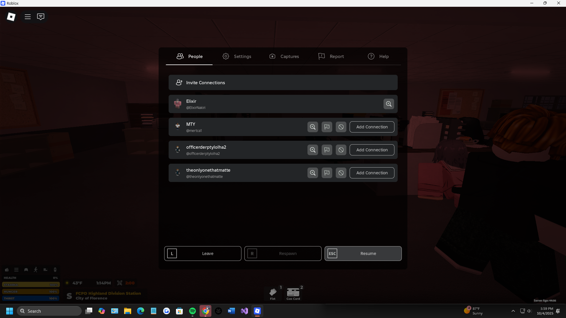Viewport: 566px width, 318px height.
Task: Examine MTY's avatar with magnifier icon
Action: tap(312, 127)
